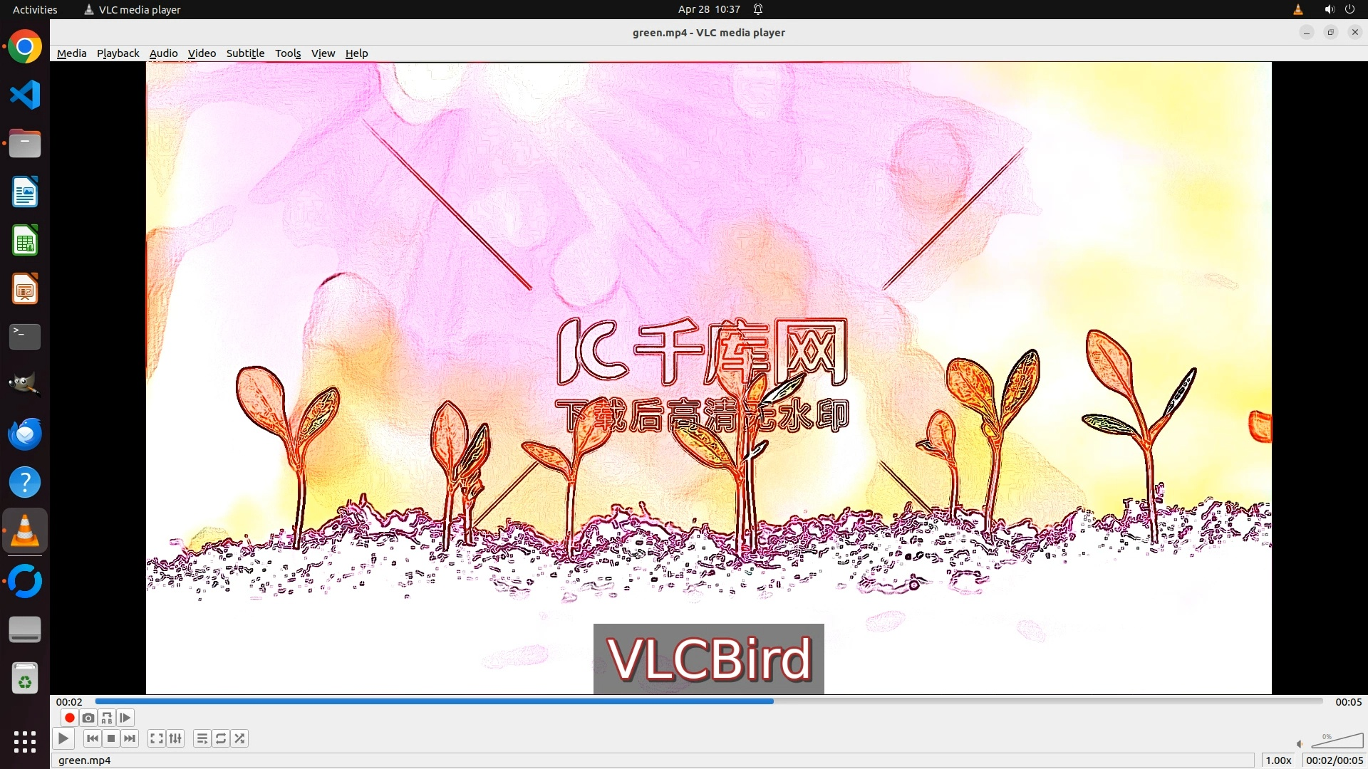Toggle fullscreen video mode

pos(157,738)
